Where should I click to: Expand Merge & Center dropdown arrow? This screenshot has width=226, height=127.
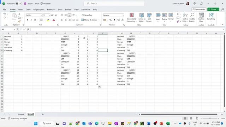point(99,20)
